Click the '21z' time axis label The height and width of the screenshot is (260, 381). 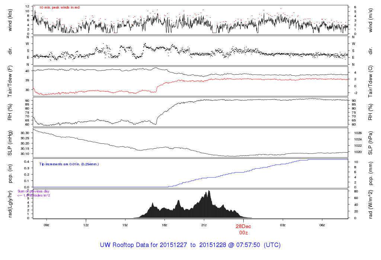(x=204, y=225)
